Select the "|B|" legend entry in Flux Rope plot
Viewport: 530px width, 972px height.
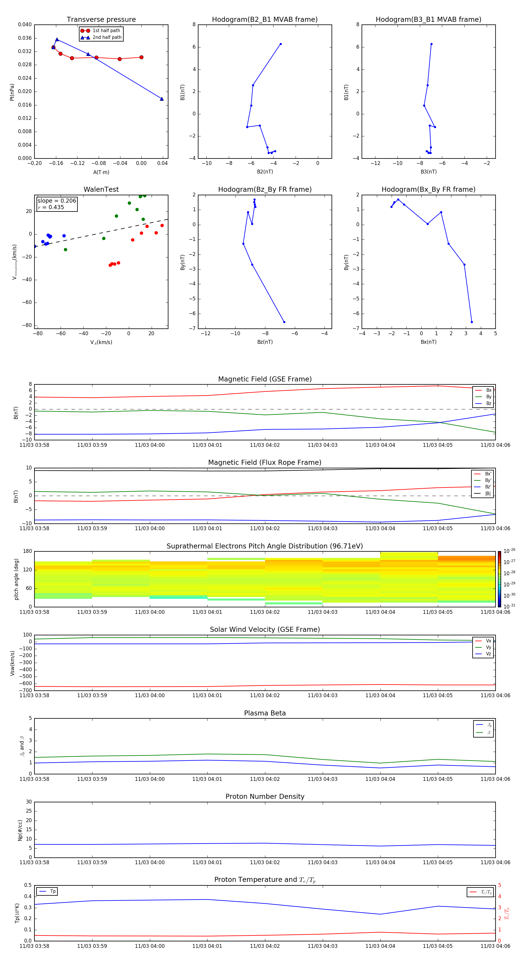pyautogui.click(x=483, y=494)
